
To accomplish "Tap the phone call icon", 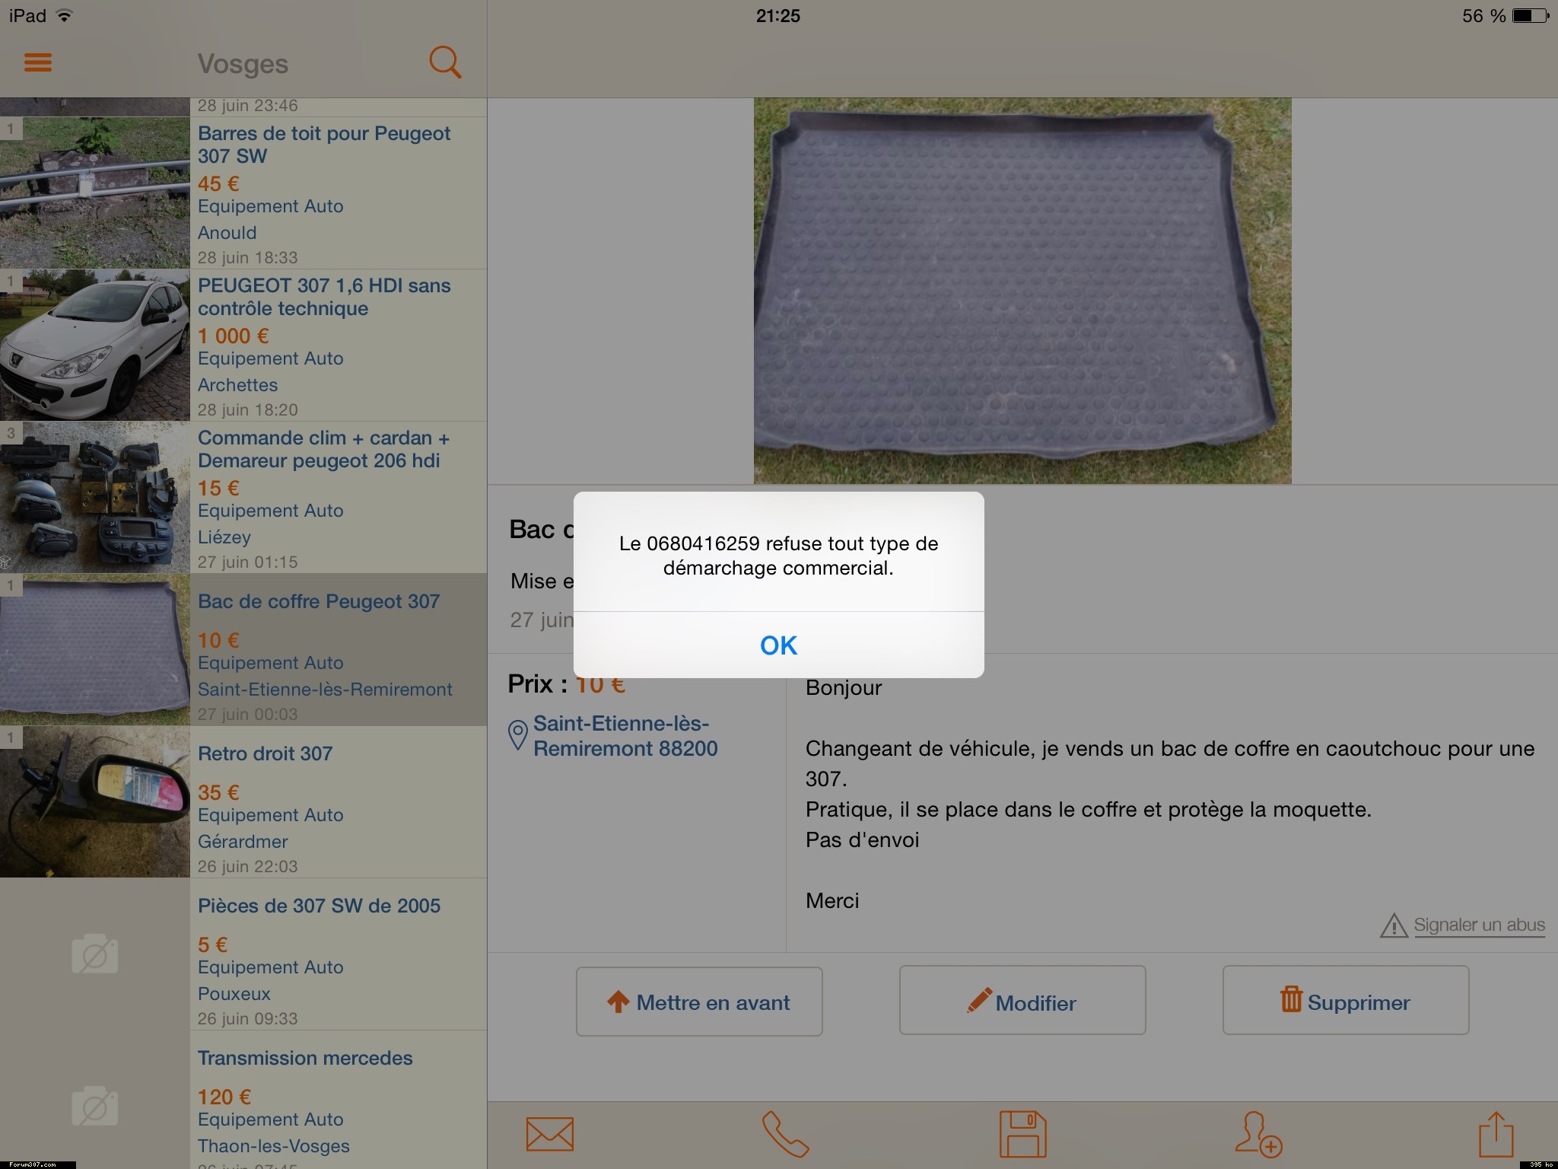I will tap(785, 1134).
